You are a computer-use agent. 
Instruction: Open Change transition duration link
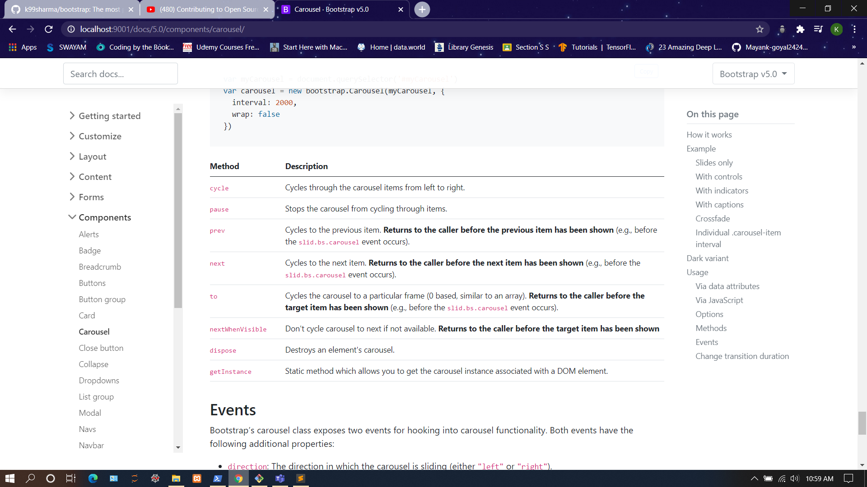coord(742,356)
